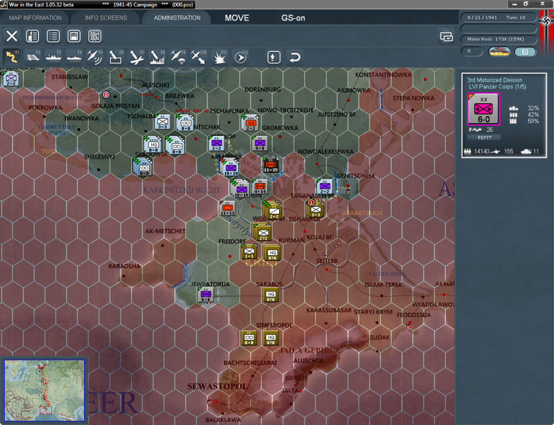Select the 18=18 unit stack on map
Screen dimensions: 554x425
tap(241, 188)
